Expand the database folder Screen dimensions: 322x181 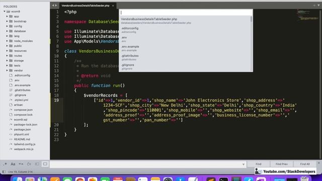(x=7, y=31)
